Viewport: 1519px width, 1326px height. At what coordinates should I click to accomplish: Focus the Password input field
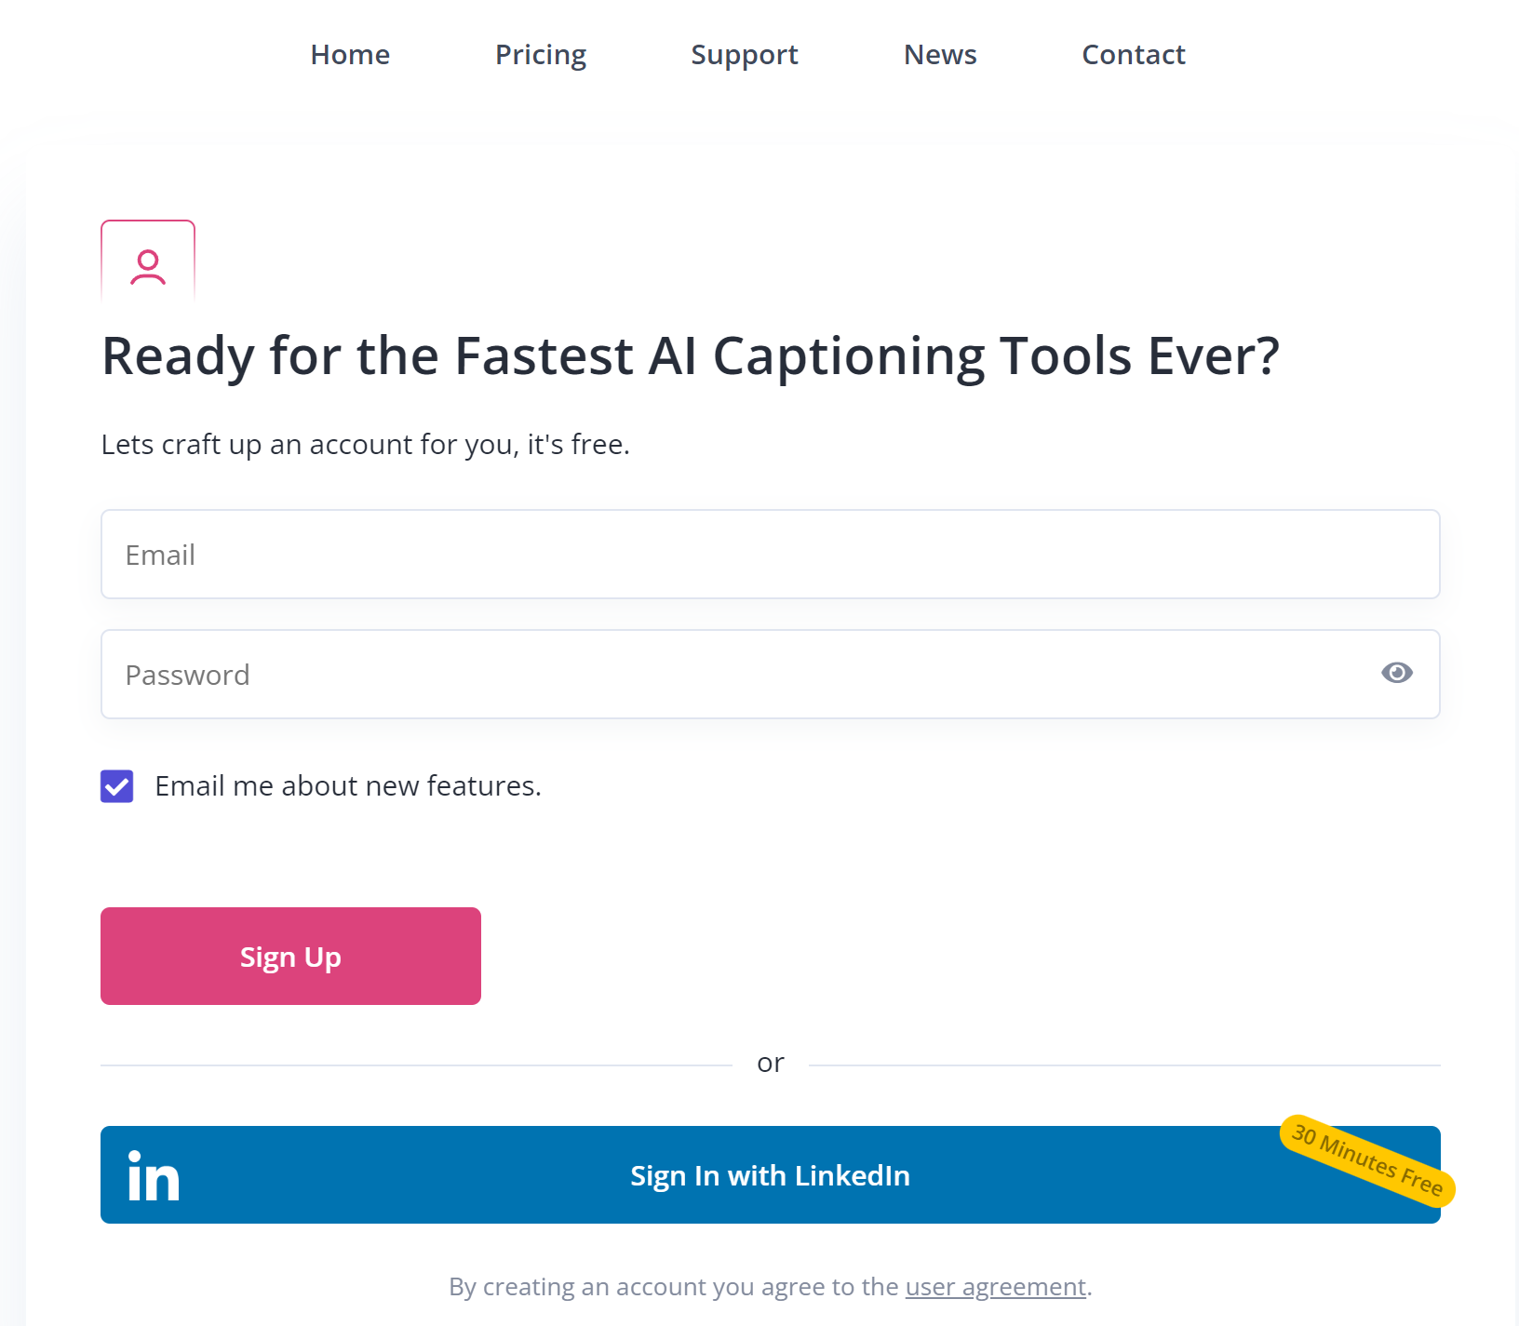771,675
